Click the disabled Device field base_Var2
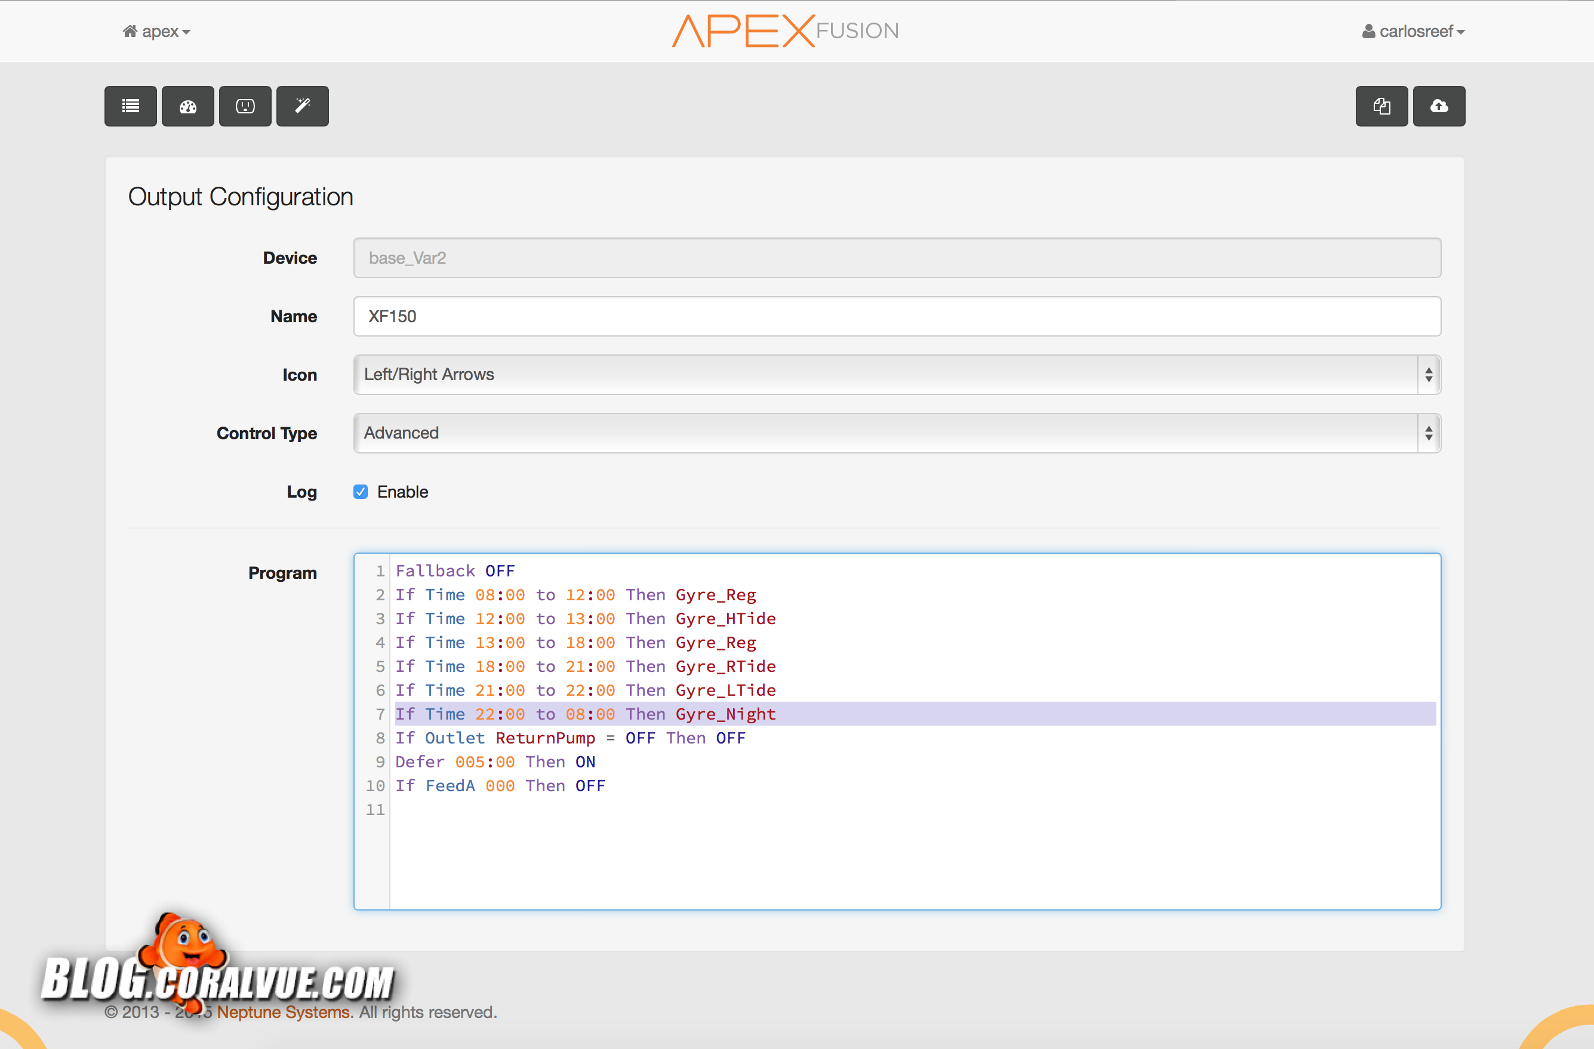1594x1049 pixels. click(x=897, y=258)
